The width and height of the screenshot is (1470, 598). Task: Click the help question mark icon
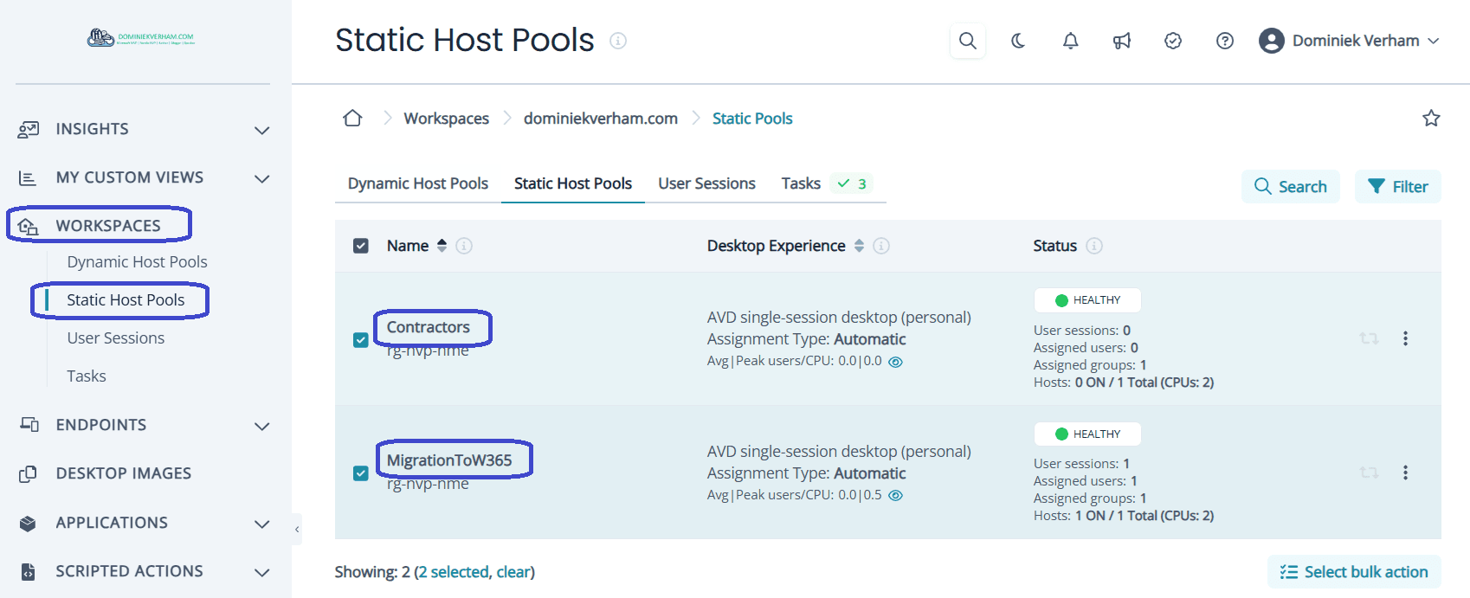tap(1224, 41)
